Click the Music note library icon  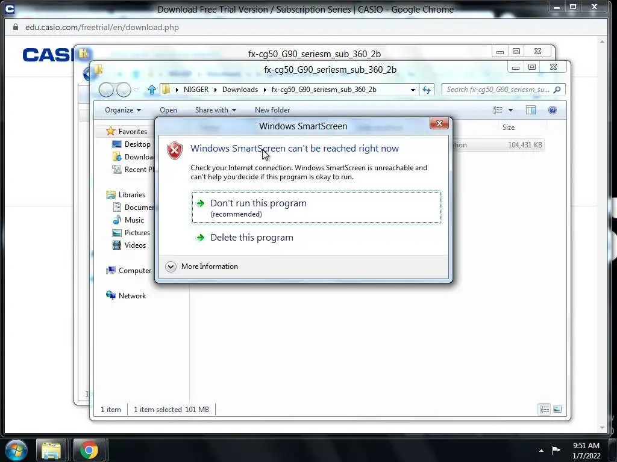coord(116,220)
